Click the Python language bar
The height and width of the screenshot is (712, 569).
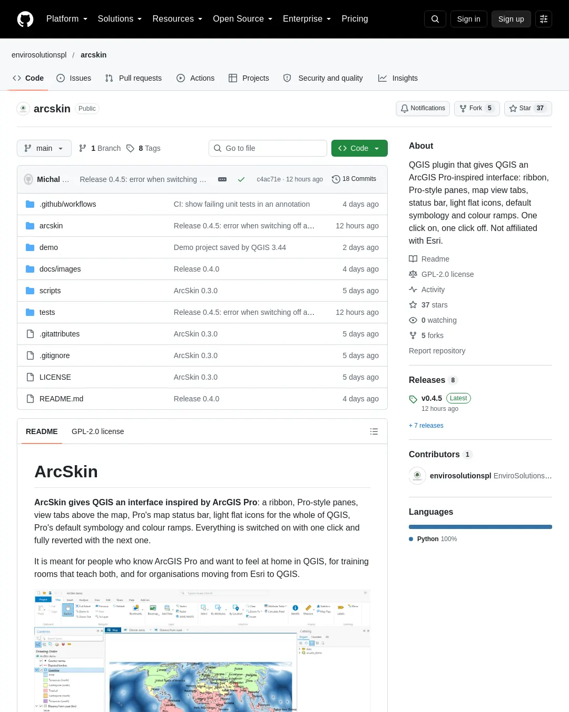[x=480, y=527]
